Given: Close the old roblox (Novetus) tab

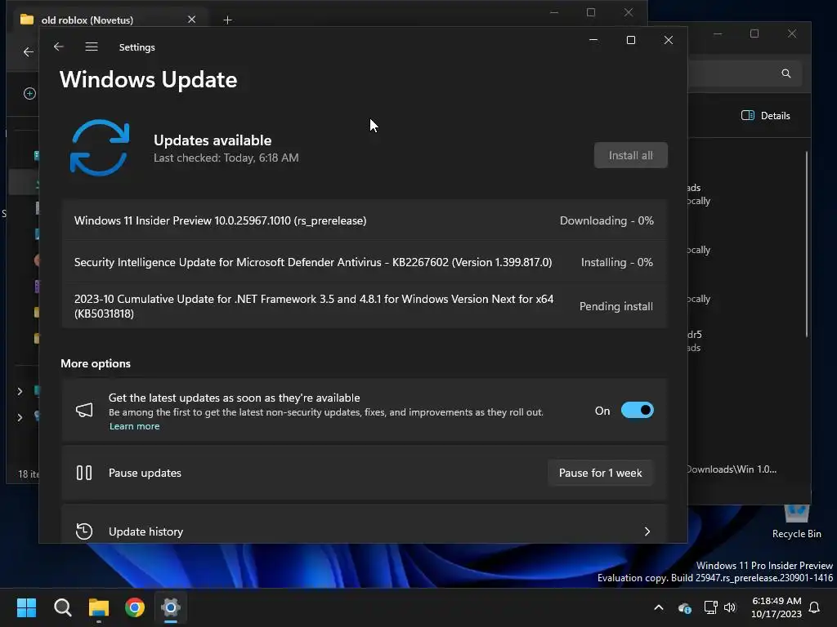Looking at the screenshot, I should click(191, 20).
